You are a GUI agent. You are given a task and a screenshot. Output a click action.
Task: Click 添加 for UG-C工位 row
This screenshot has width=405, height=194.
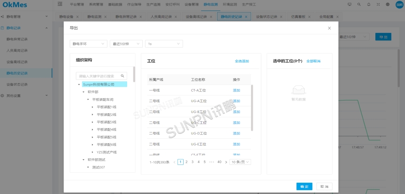tap(236, 123)
